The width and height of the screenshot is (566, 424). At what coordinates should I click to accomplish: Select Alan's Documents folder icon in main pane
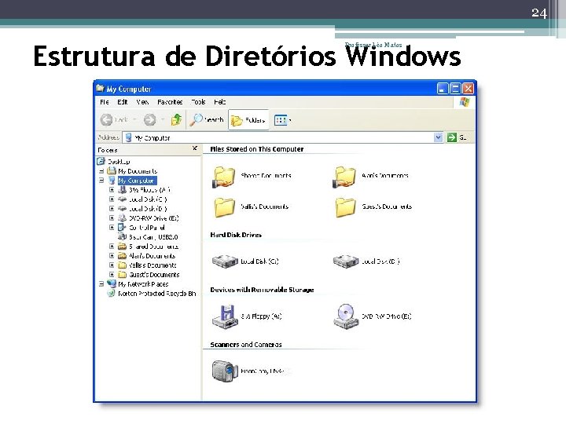345,177
